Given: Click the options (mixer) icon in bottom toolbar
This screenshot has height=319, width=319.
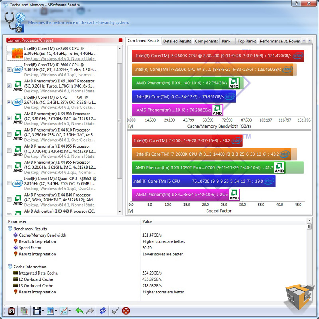Looking at the screenshot, I should 11,311.
